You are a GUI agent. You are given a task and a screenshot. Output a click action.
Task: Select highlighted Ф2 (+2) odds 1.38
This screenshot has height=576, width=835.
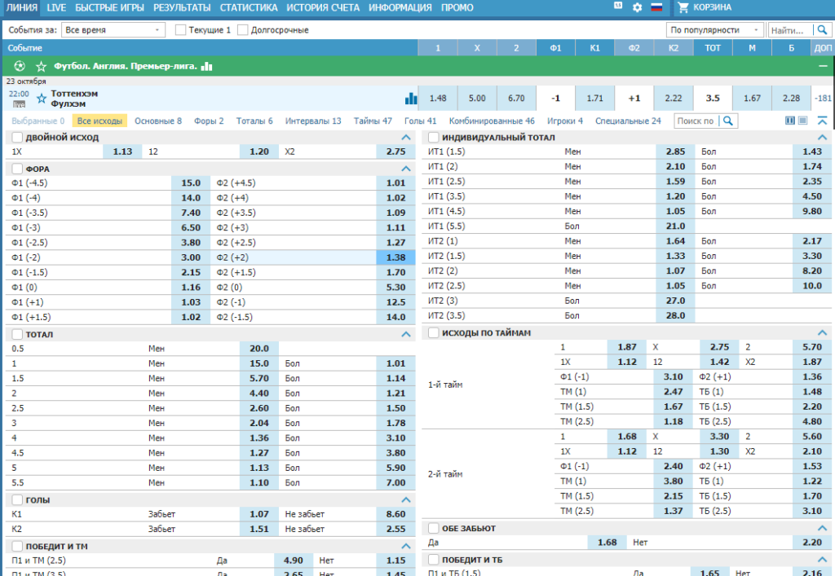pyautogui.click(x=395, y=257)
